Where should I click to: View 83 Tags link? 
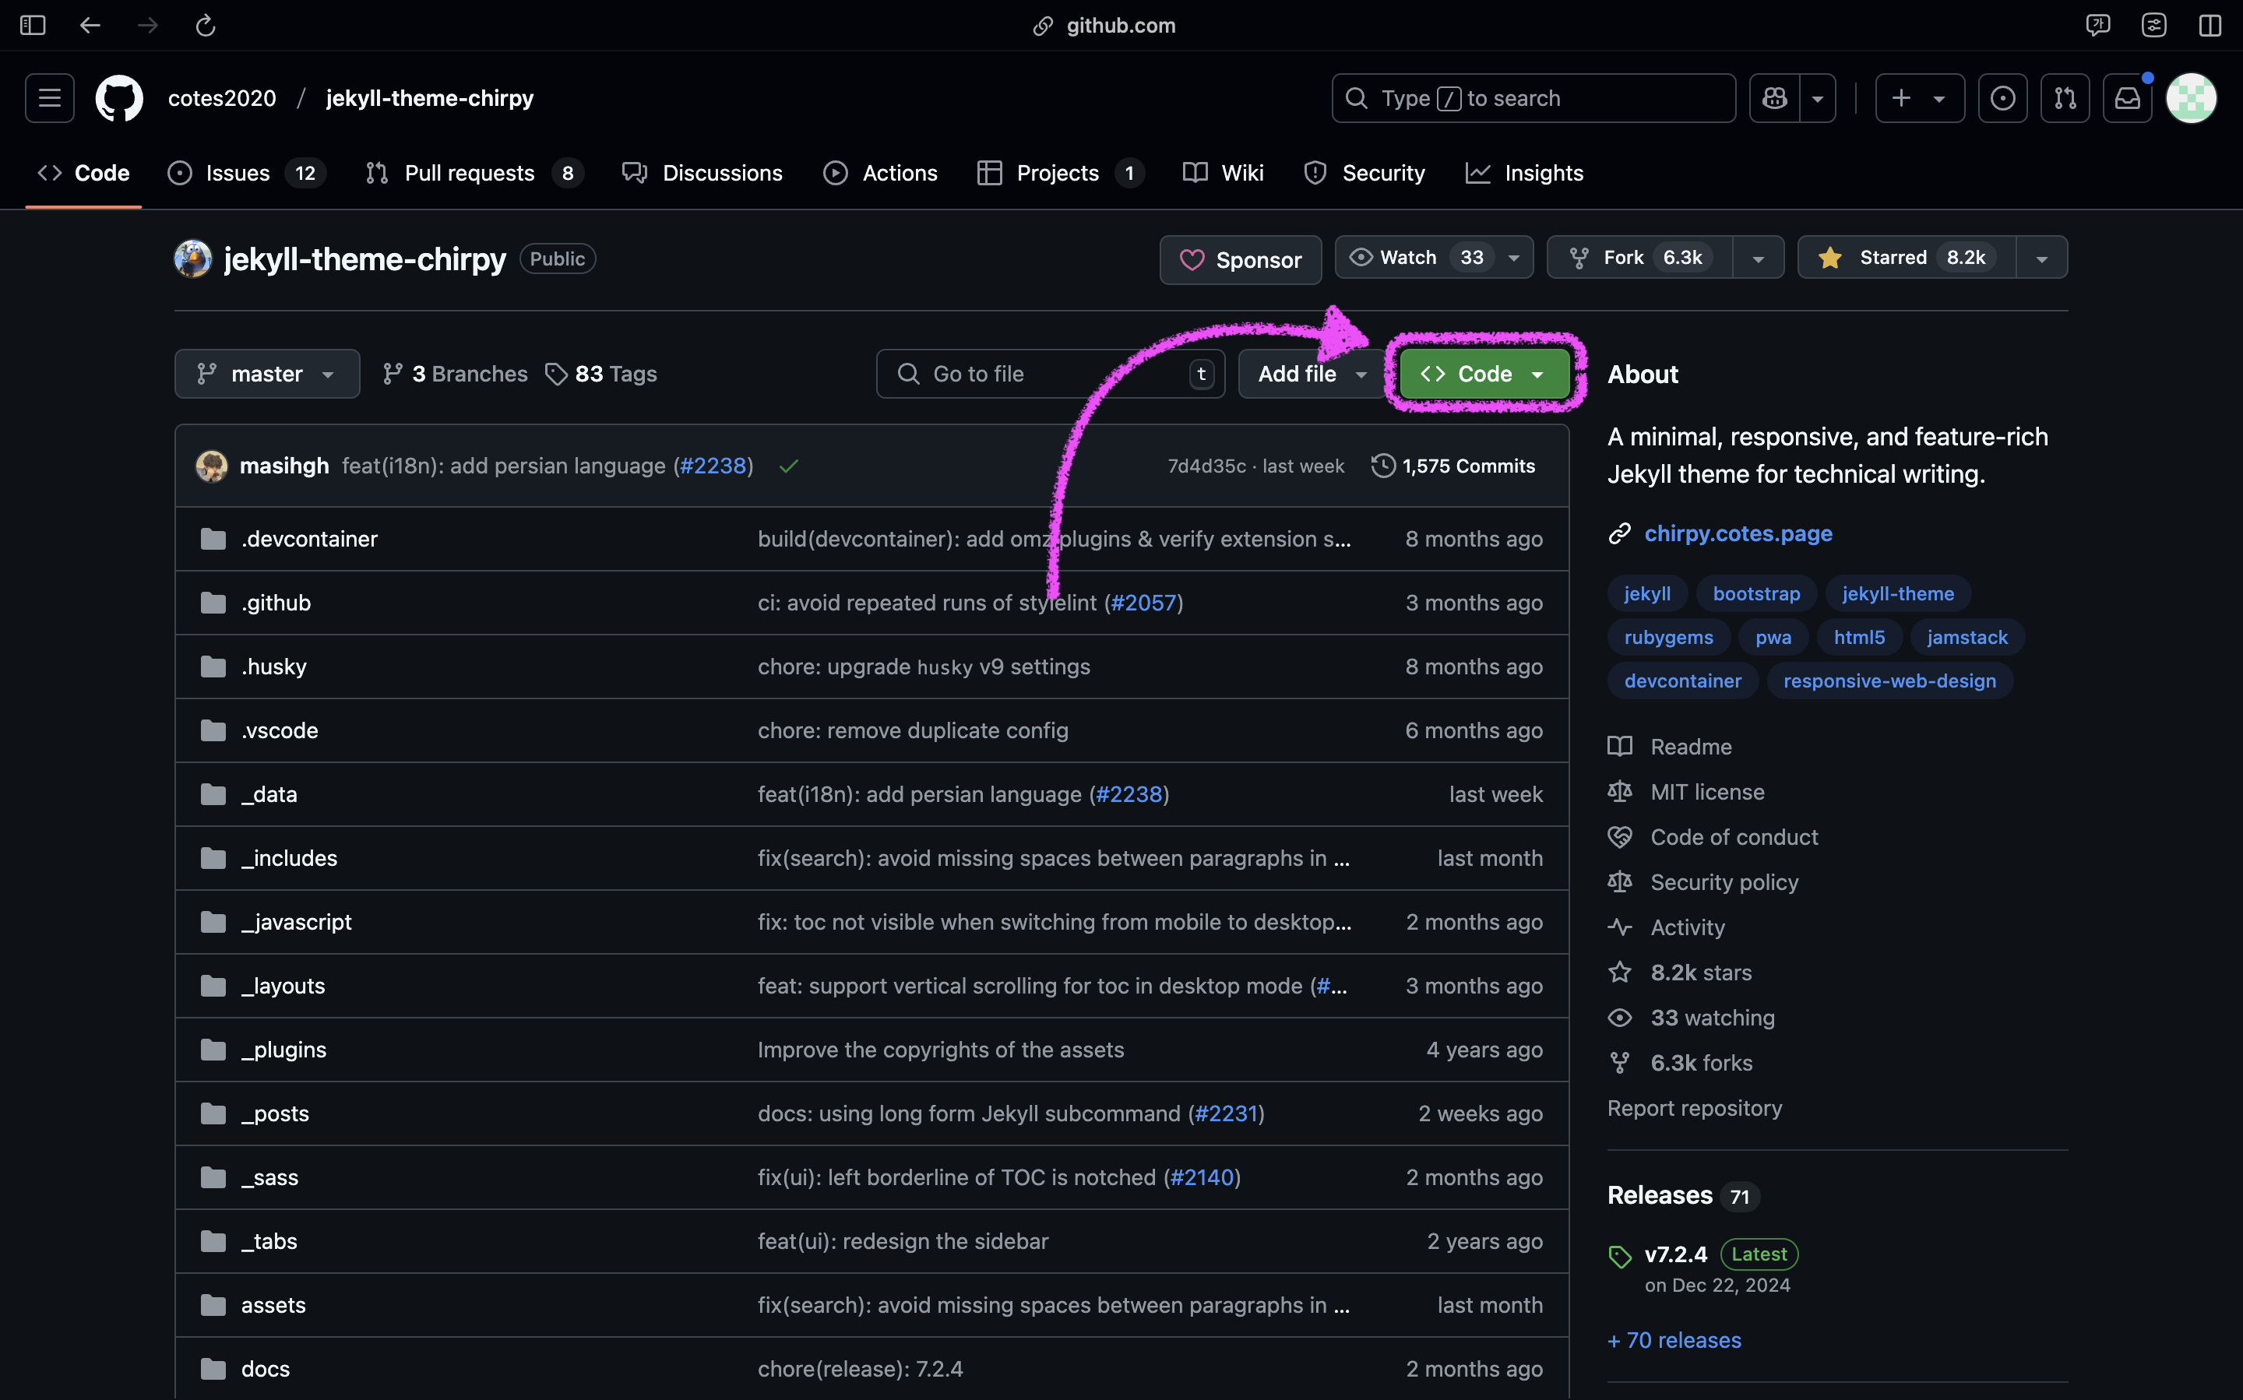pos(601,374)
